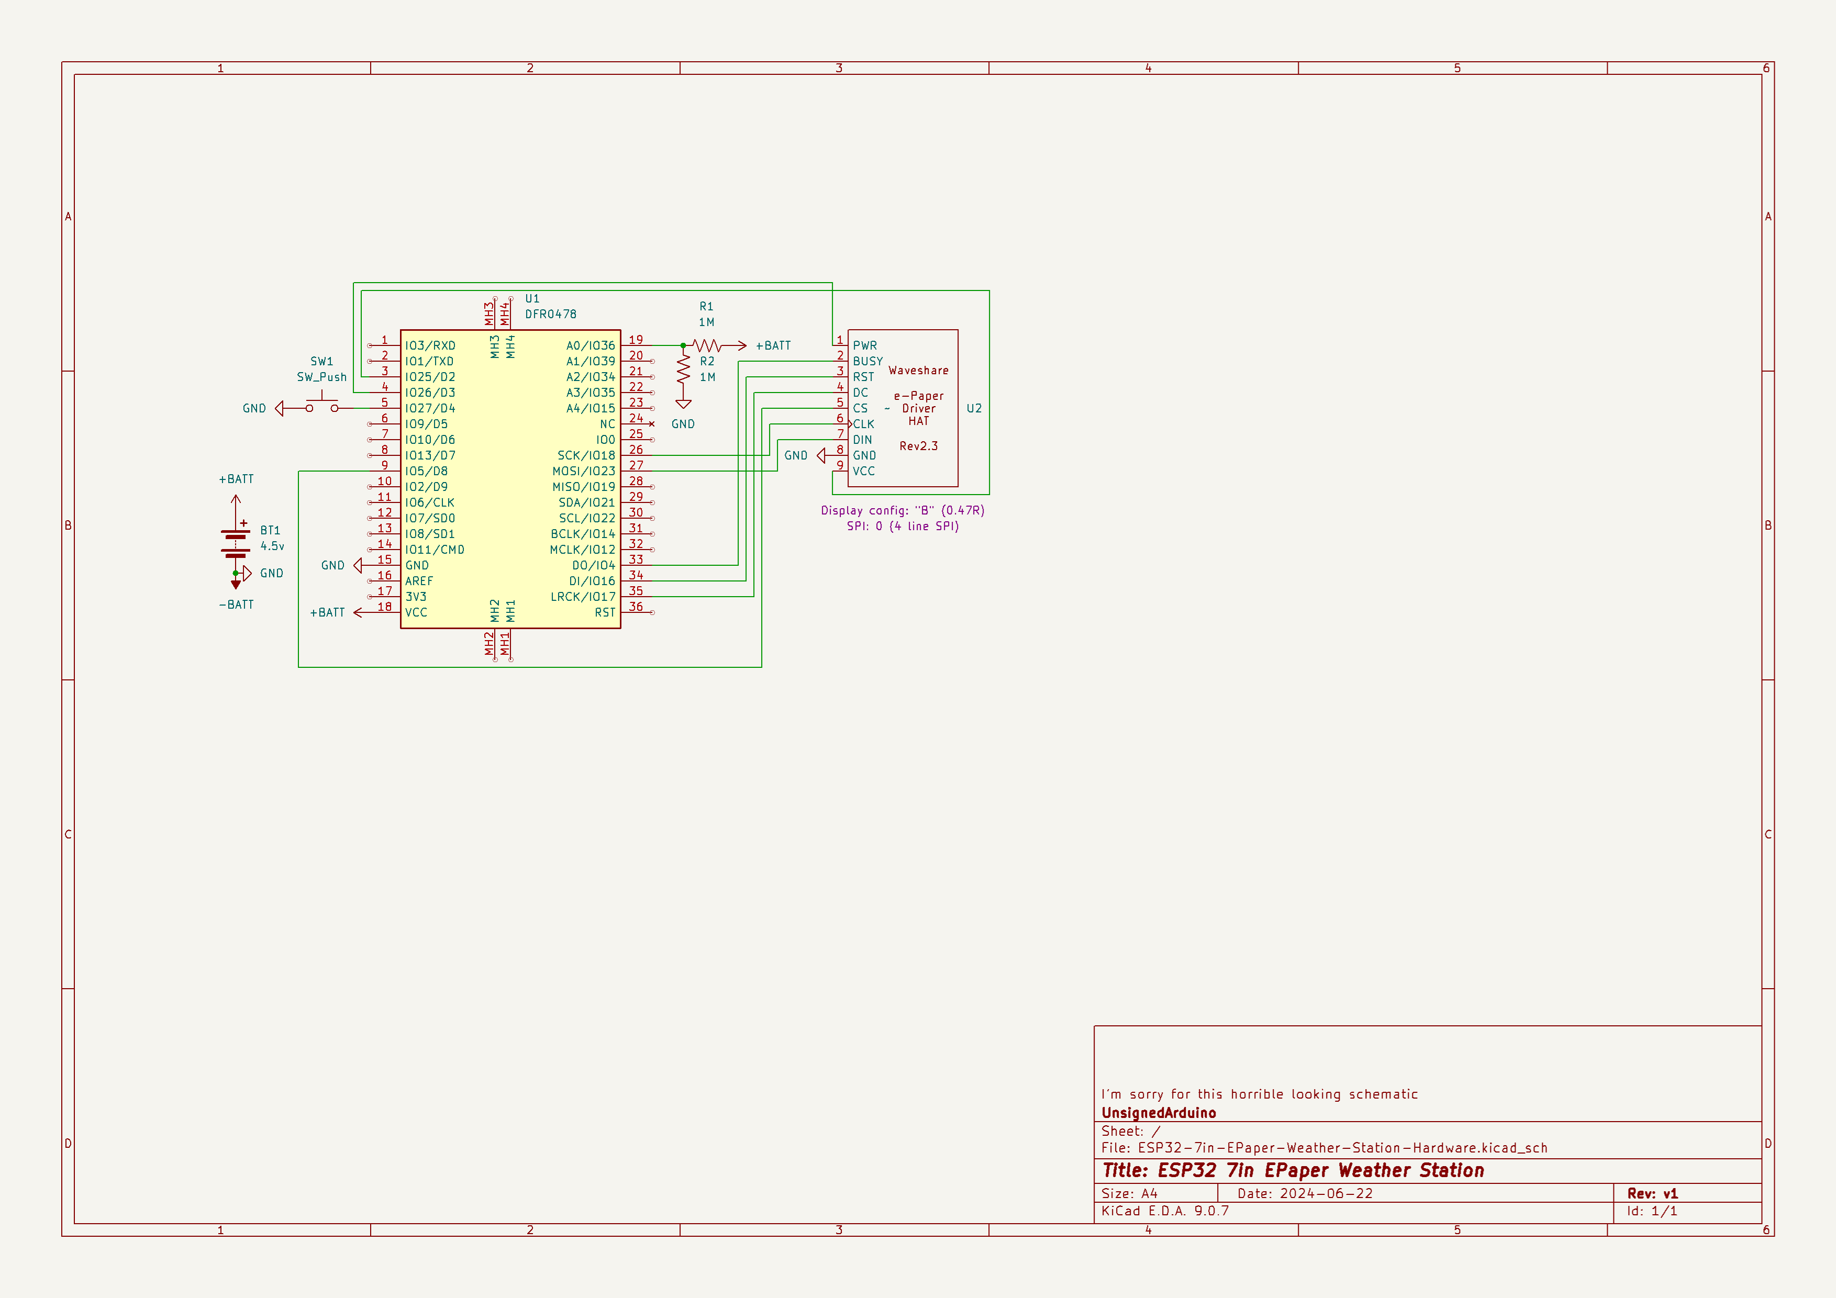Click the no-connect X on pin 24
1836x1298 pixels.
pos(652,423)
